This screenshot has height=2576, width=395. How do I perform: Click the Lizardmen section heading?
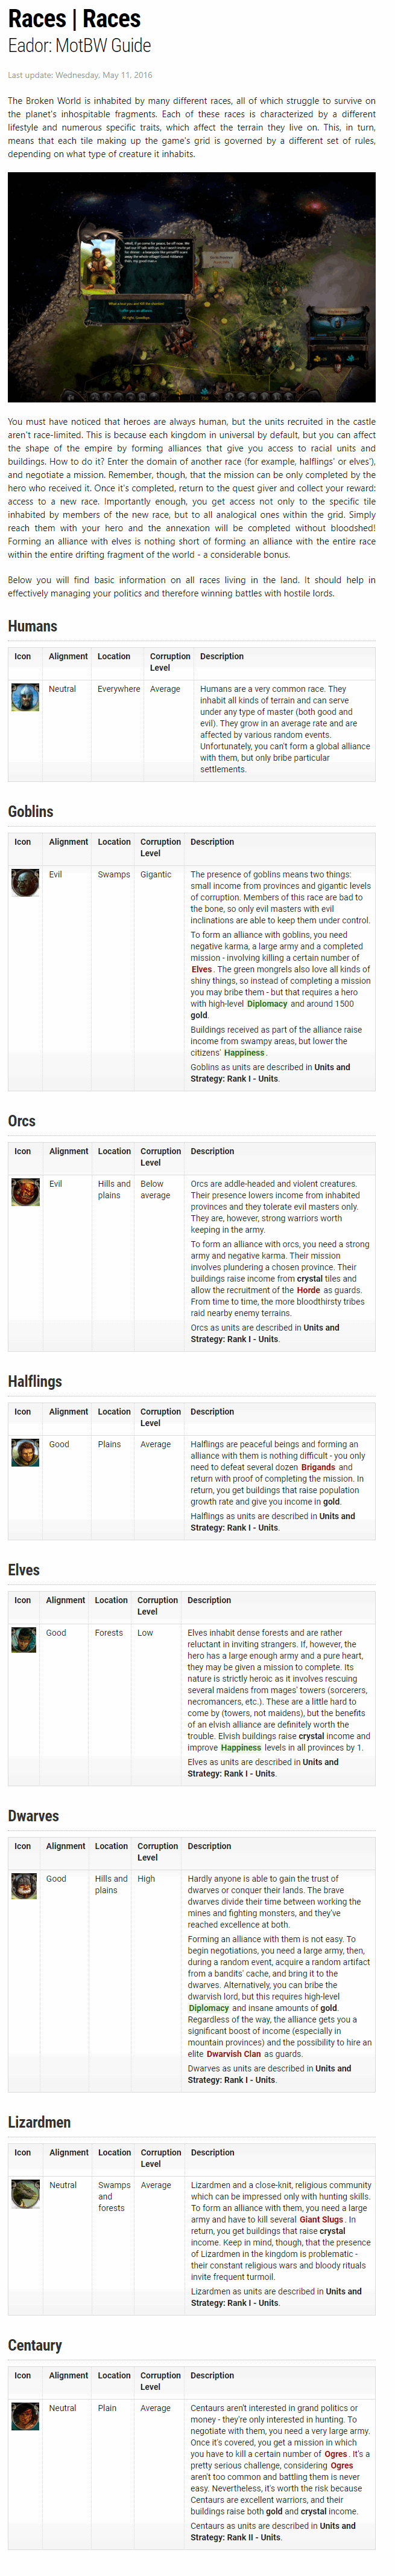coord(39,2122)
